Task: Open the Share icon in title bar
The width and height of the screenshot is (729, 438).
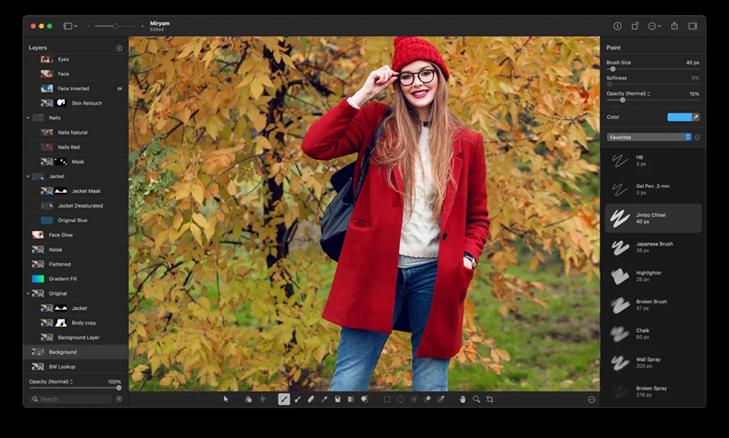Action: 674,26
